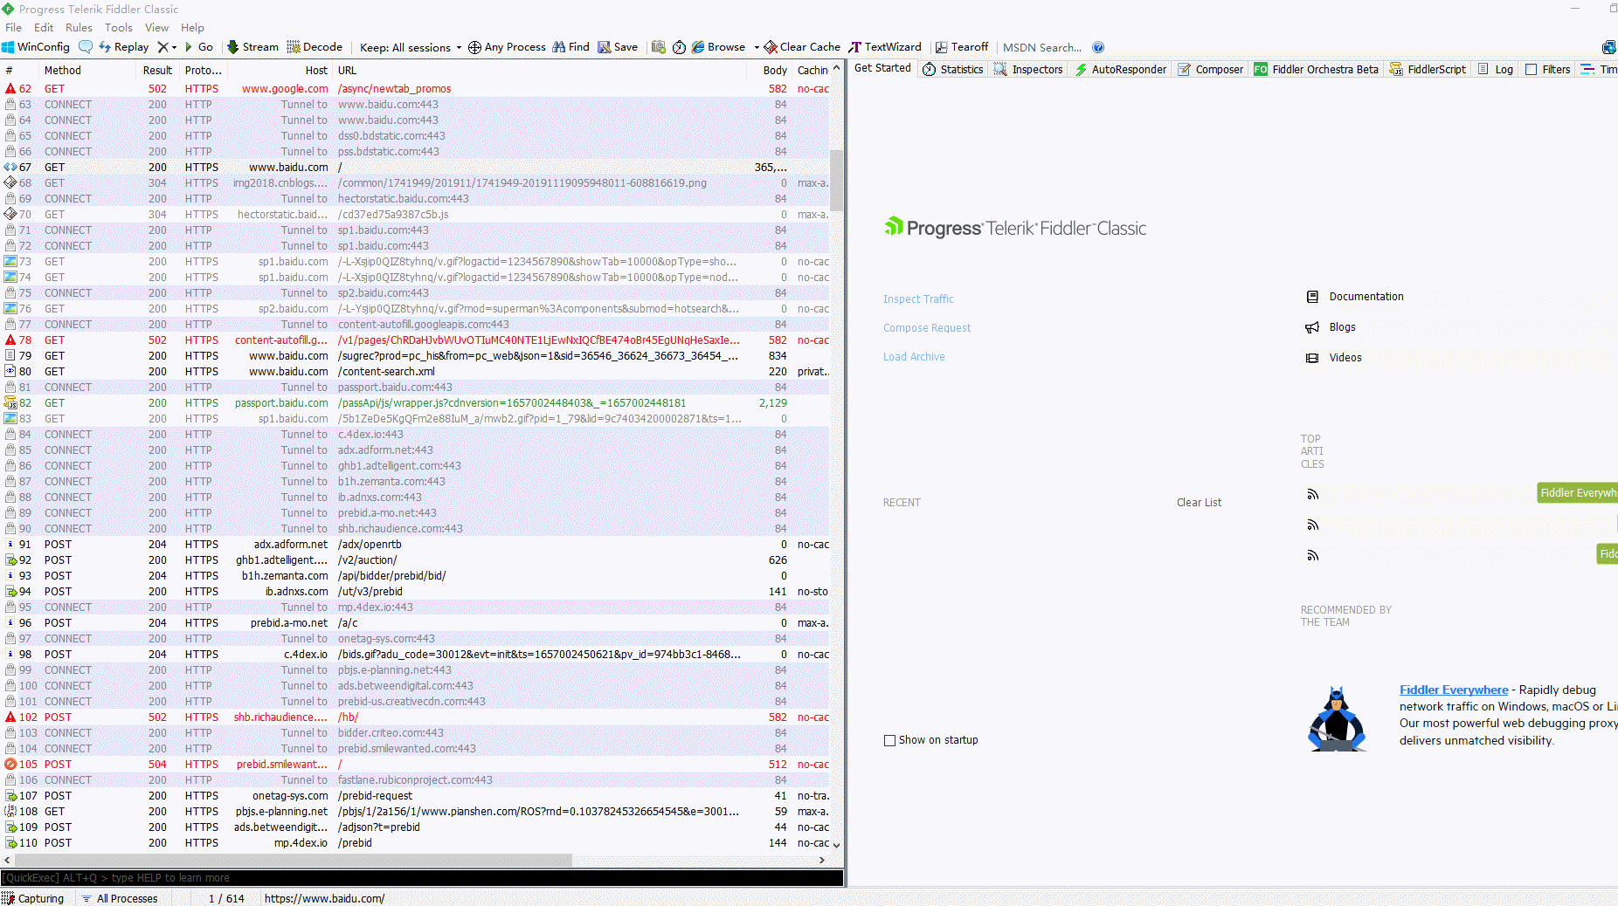The width and height of the screenshot is (1618, 906).
Task: Switch to the Log tab
Action: pyautogui.click(x=1495, y=69)
